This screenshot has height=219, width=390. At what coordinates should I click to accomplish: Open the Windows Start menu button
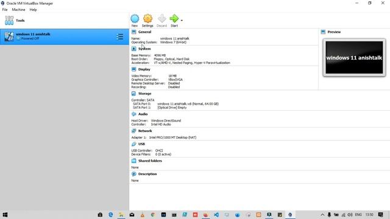pyautogui.click(x=5, y=215)
